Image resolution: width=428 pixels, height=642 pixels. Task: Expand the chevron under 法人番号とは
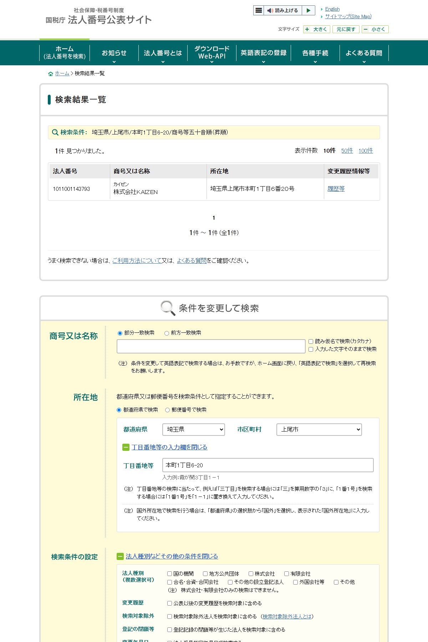(x=163, y=62)
